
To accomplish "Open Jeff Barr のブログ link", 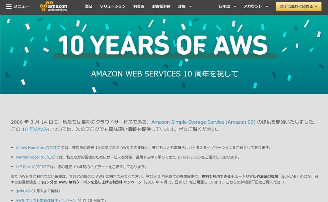I will click(31, 167).
